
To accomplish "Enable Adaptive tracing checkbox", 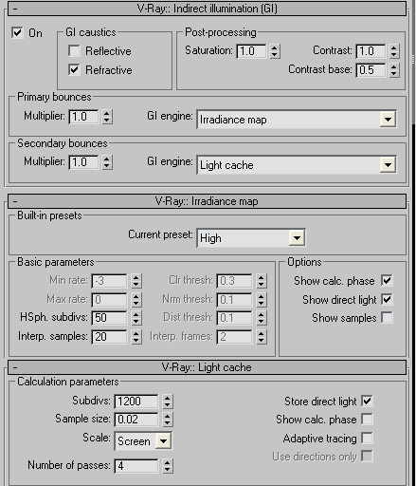I will 367,438.
